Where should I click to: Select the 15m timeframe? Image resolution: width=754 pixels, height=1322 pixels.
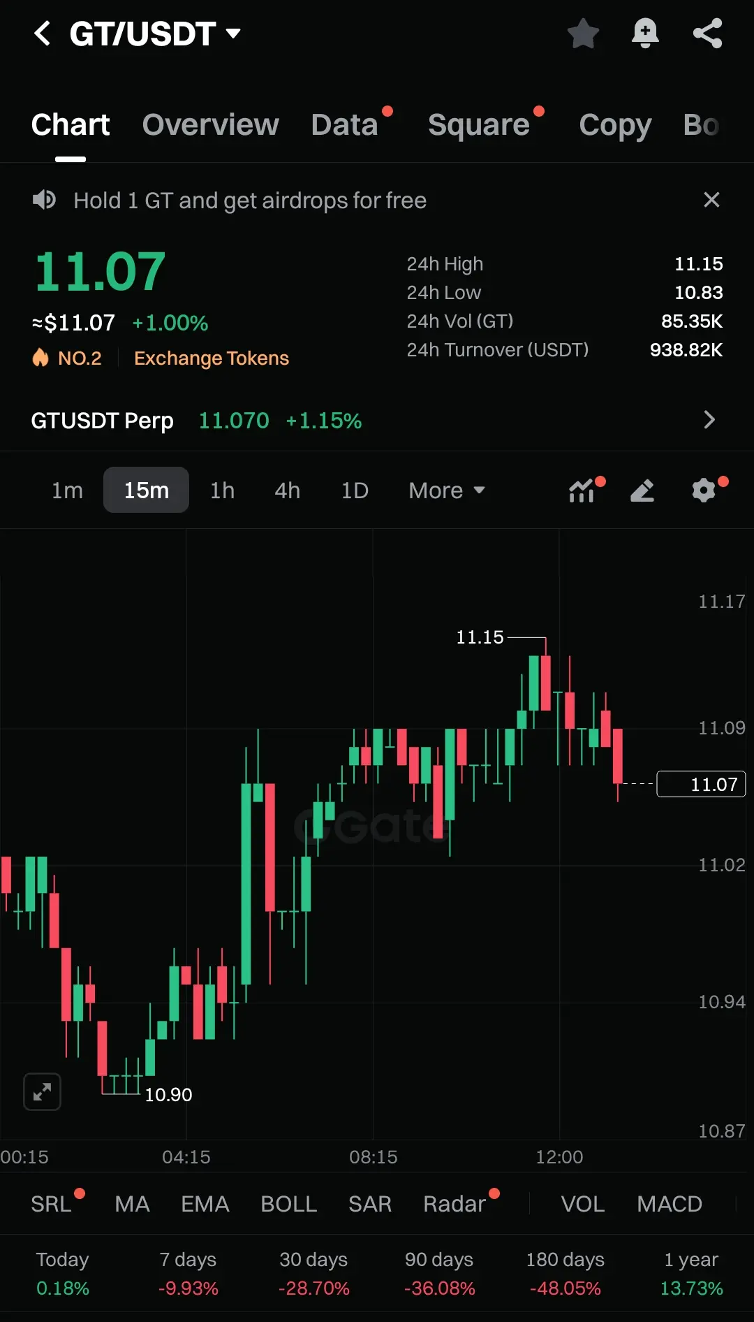tap(146, 491)
